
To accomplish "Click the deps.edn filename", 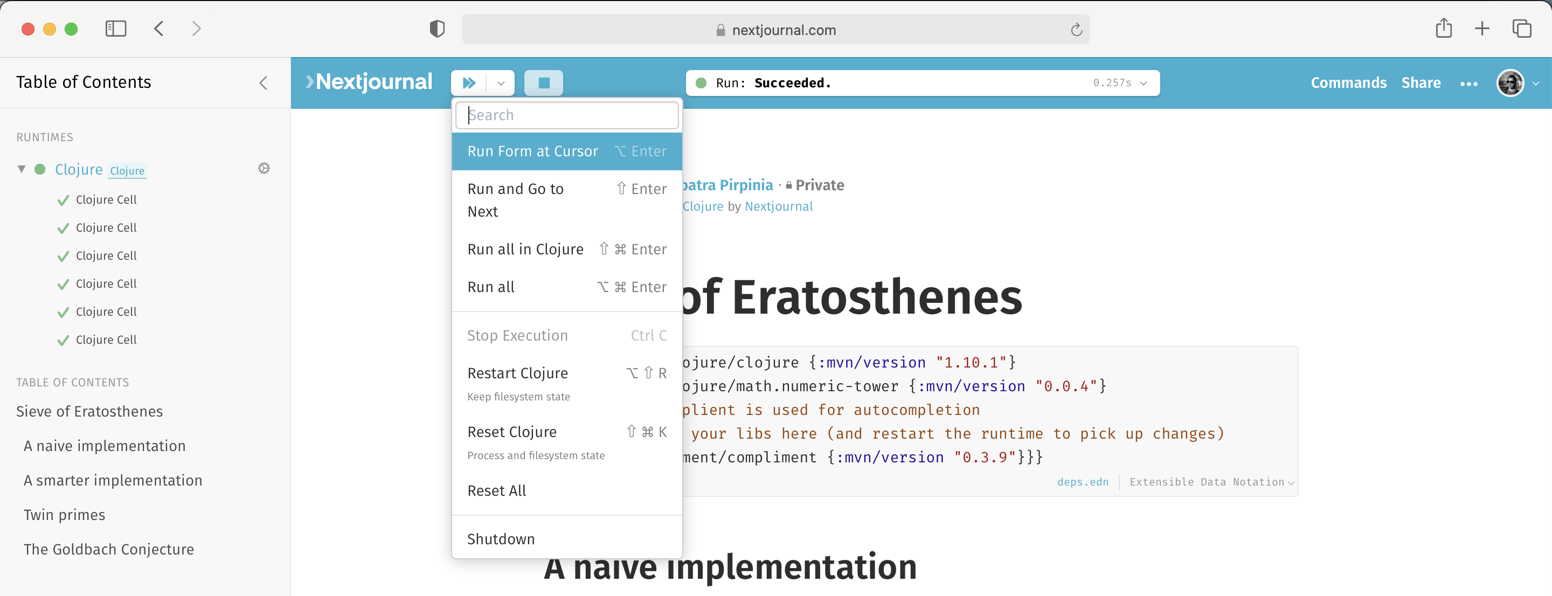I will [x=1083, y=482].
